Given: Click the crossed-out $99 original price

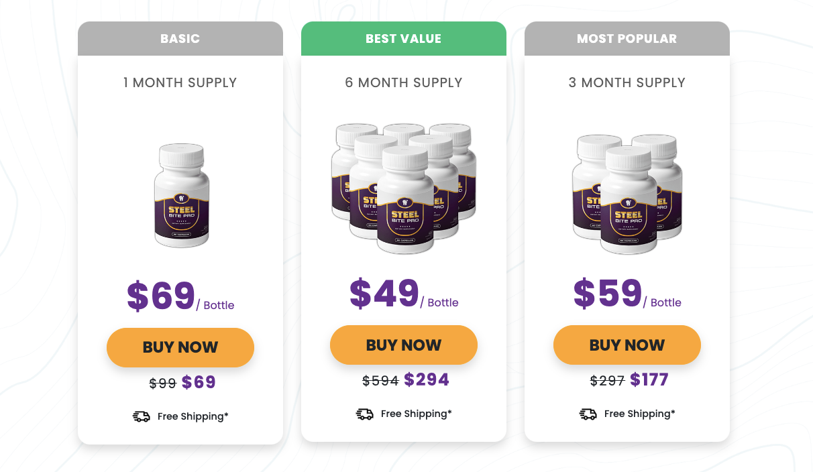Looking at the screenshot, I should (162, 383).
